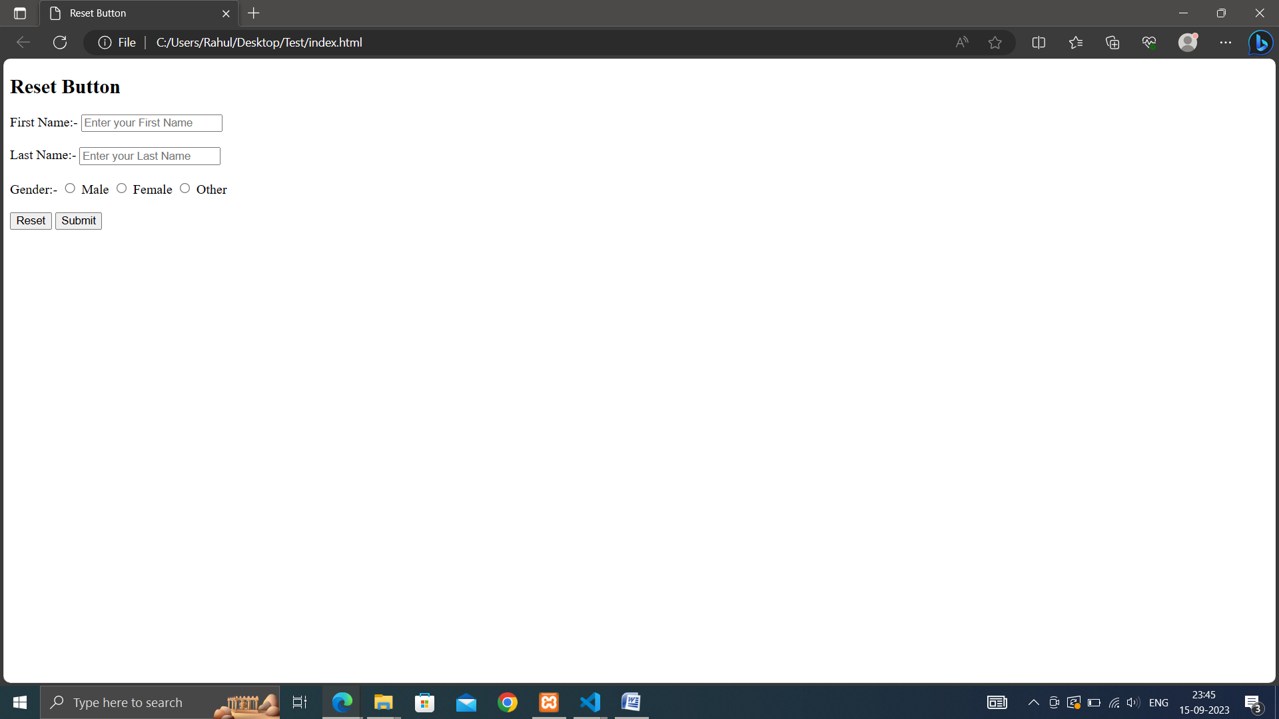Open Microsoft Store from taskbar
Viewport: 1279px width, 719px height.
click(424, 702)
